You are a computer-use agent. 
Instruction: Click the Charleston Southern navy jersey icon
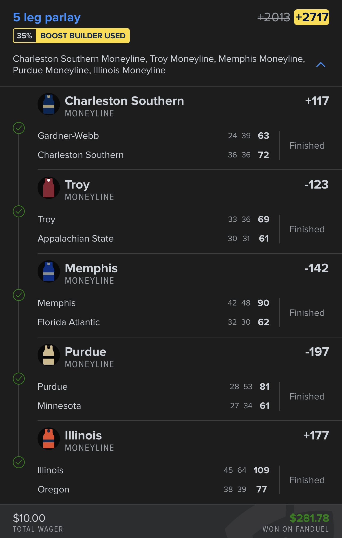tap(49, 104)
